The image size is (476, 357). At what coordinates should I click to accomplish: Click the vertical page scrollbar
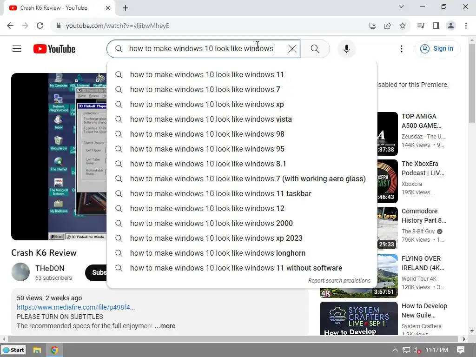pos(472,84)
